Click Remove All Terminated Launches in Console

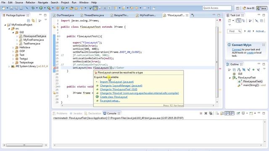211,113
